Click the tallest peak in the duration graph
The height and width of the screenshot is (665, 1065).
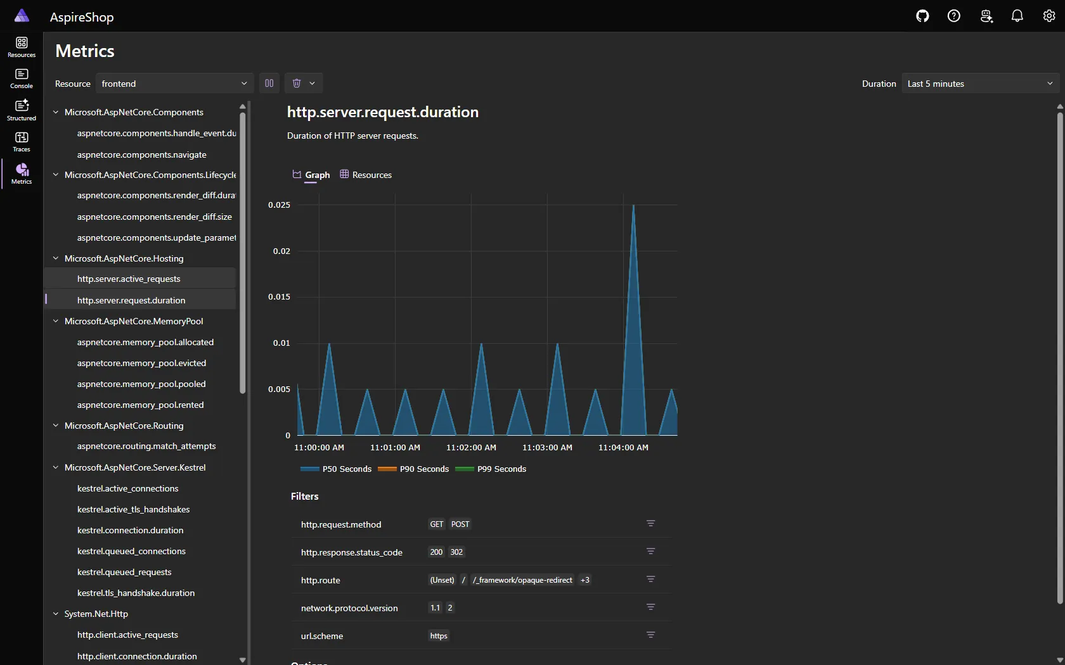click(633, 206)
